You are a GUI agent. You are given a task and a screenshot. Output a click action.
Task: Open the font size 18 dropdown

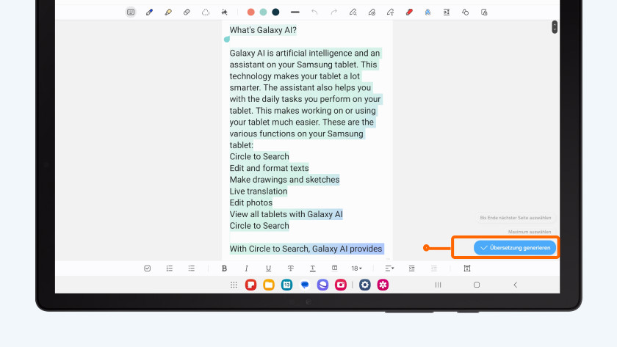356,269
